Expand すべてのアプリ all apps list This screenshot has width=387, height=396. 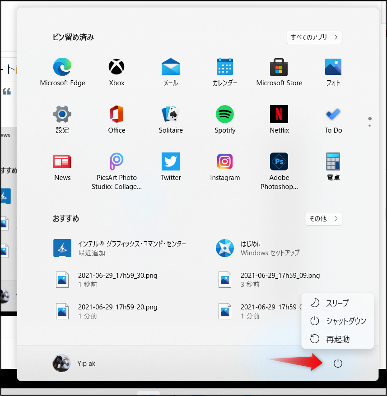click(314, 37)
